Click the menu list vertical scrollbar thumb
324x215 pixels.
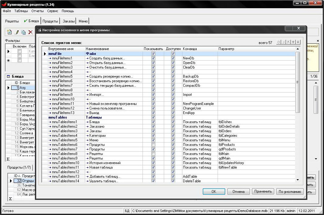298,82
